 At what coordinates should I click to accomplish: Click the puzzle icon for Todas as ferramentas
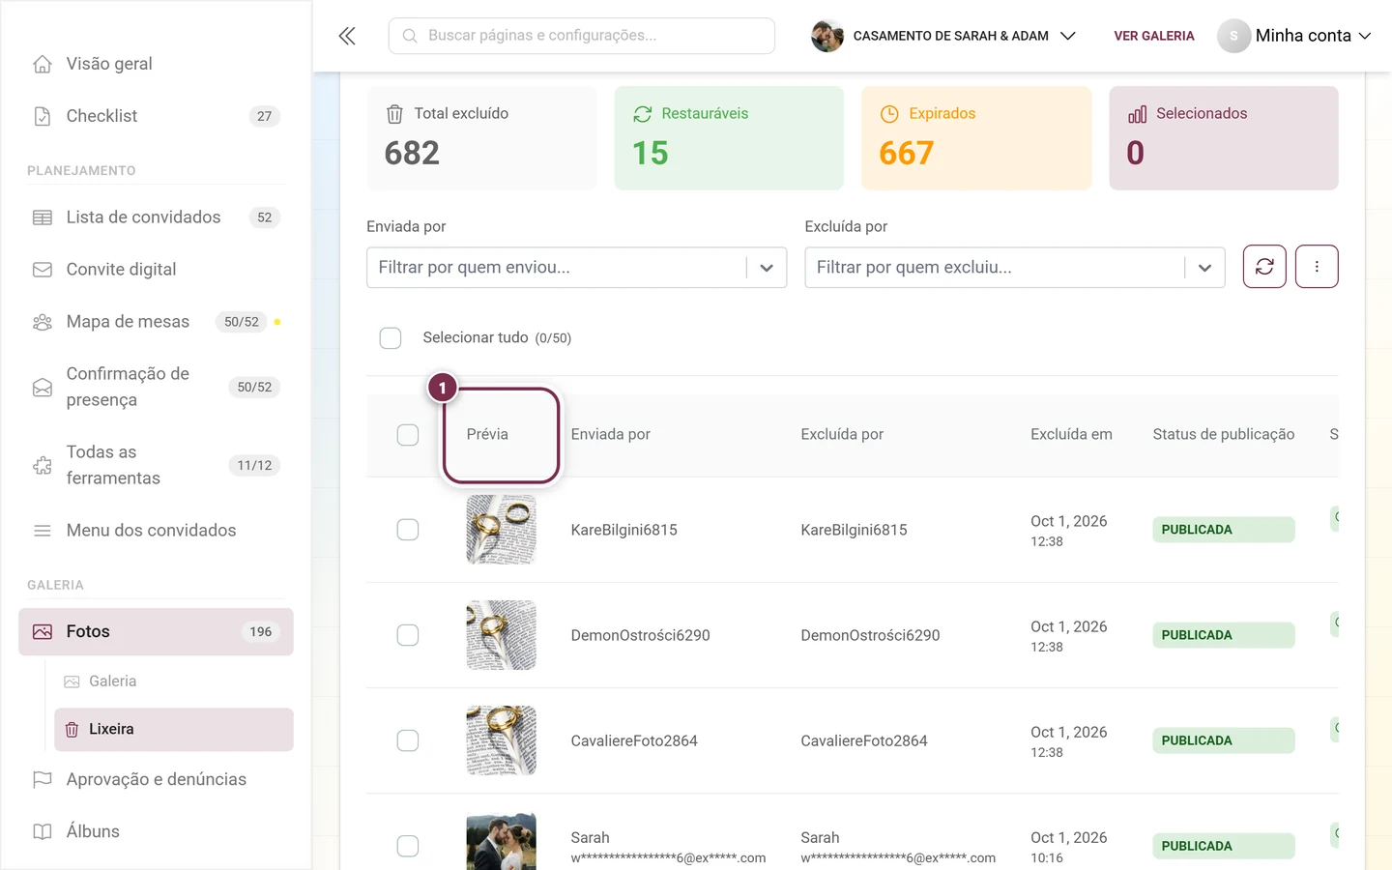point(43,466)
